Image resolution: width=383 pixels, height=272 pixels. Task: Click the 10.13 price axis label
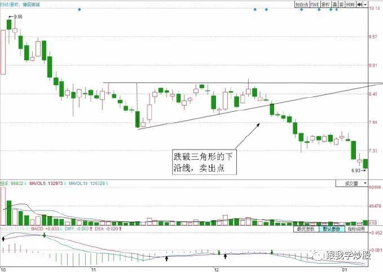click(x=374, y=8)
